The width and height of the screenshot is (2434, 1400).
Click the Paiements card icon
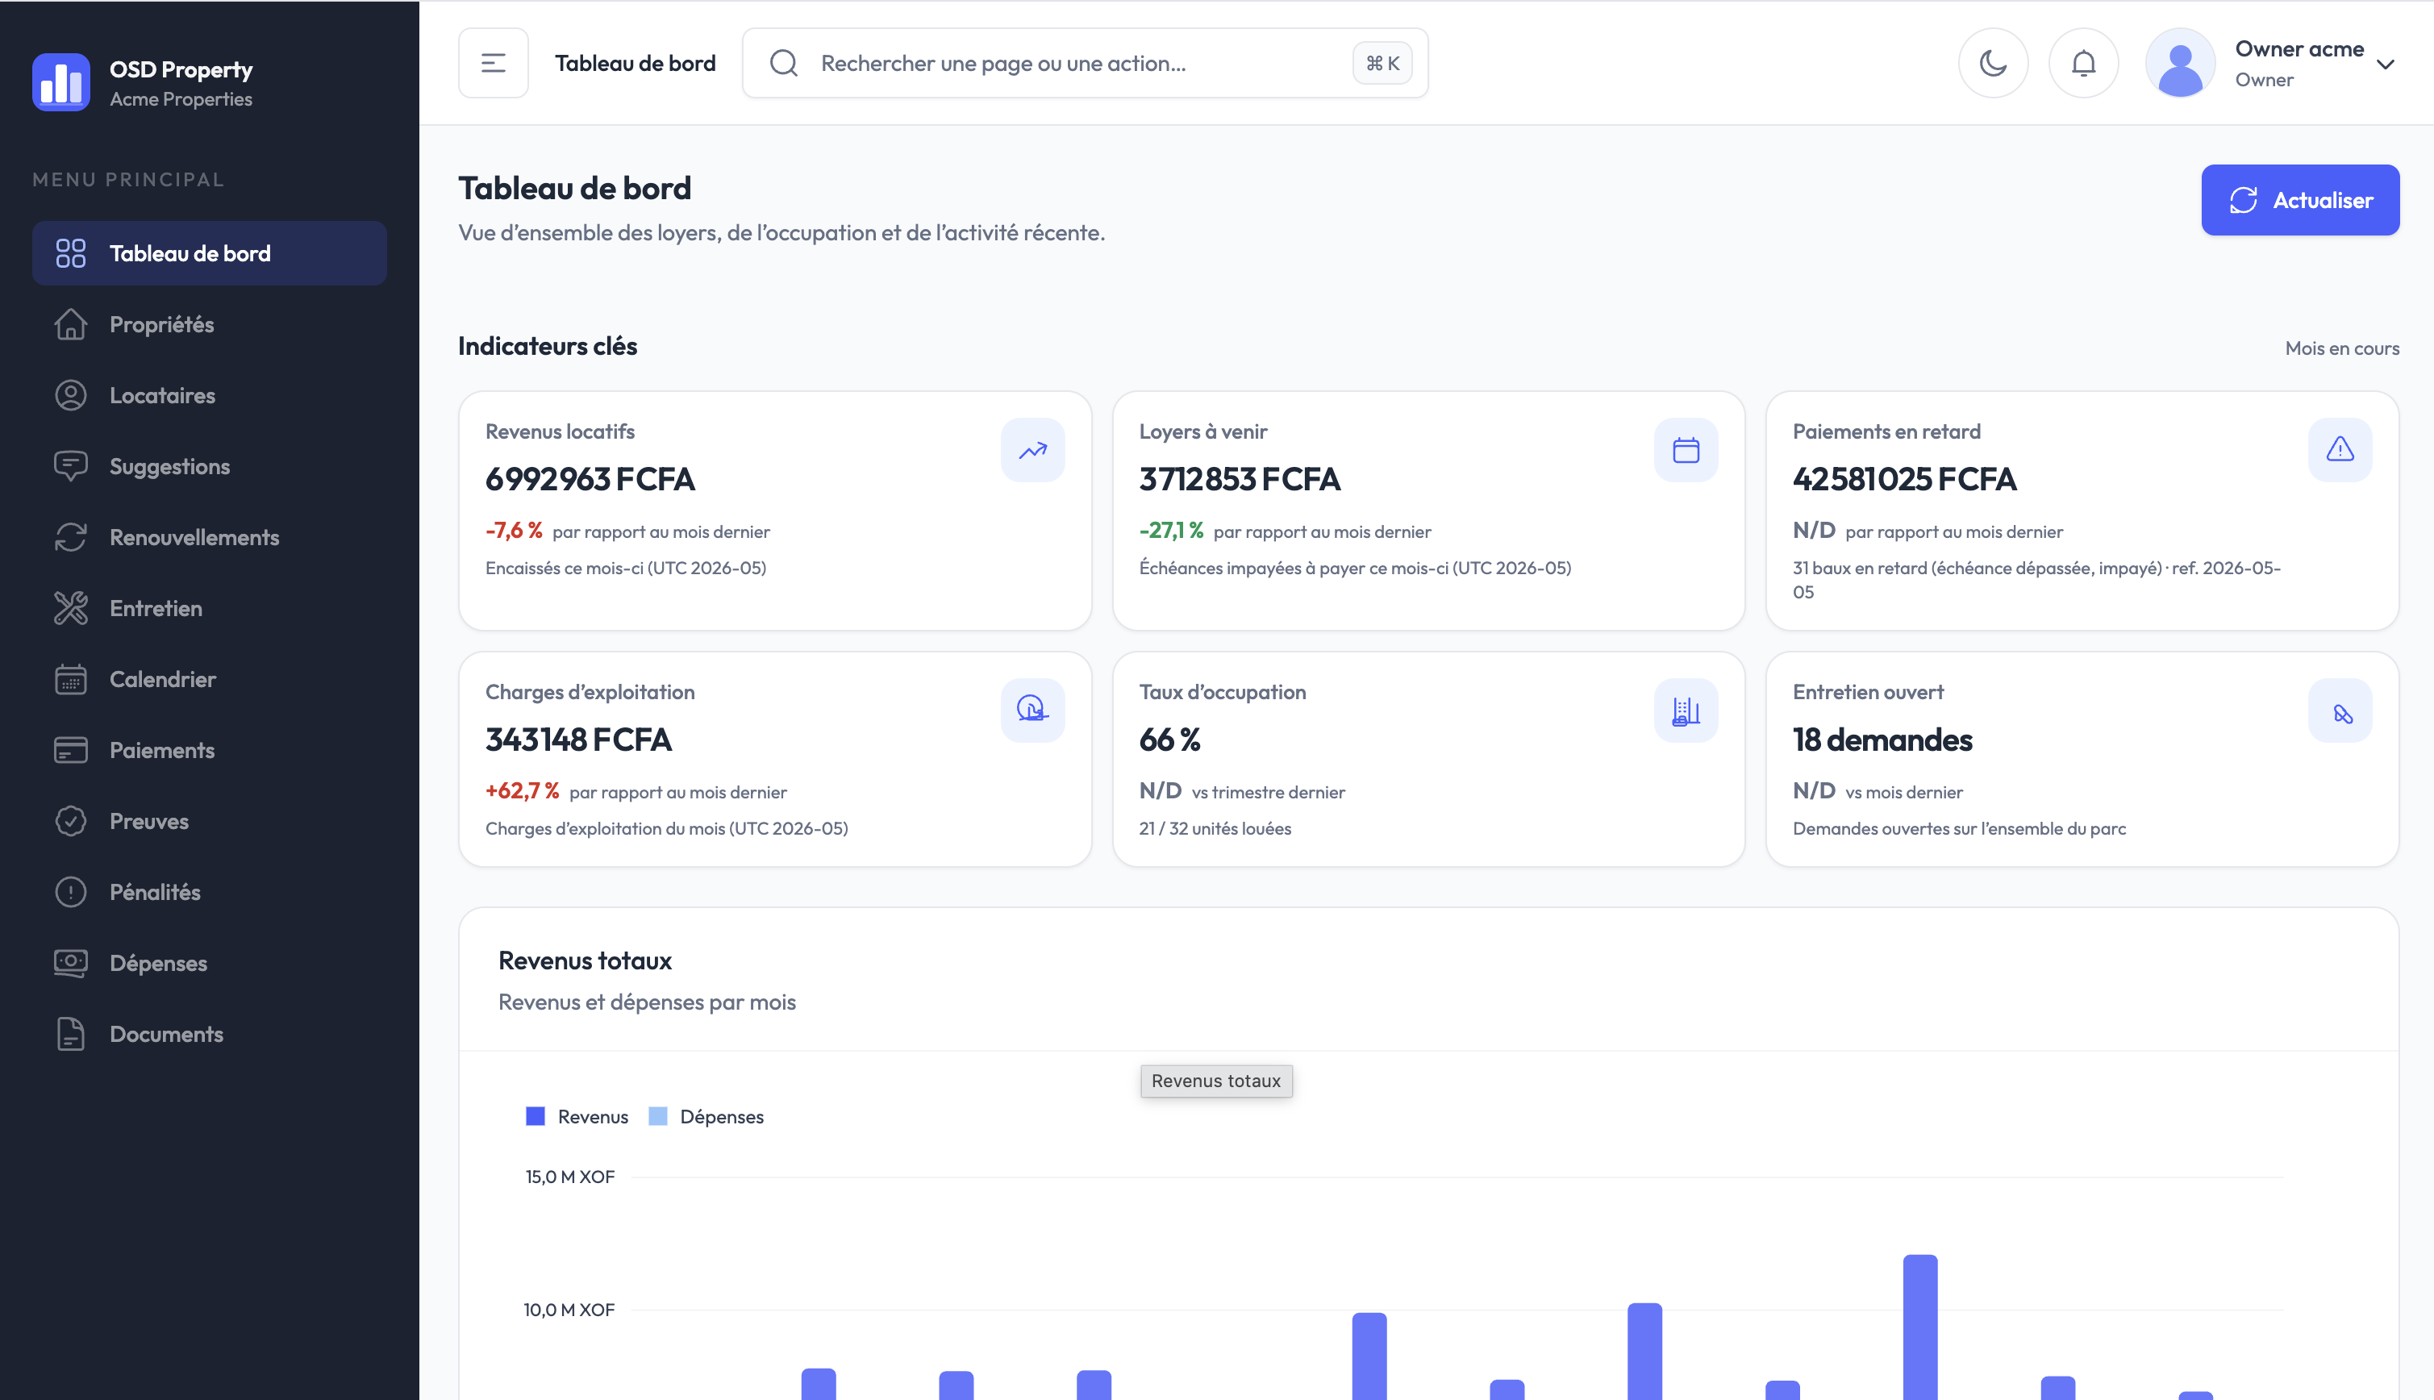click(71, 751)
